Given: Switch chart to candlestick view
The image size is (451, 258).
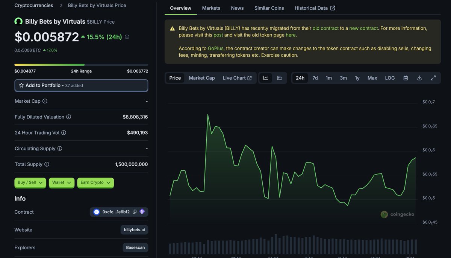Looking at the screenshot, I should tap(280, 78).
